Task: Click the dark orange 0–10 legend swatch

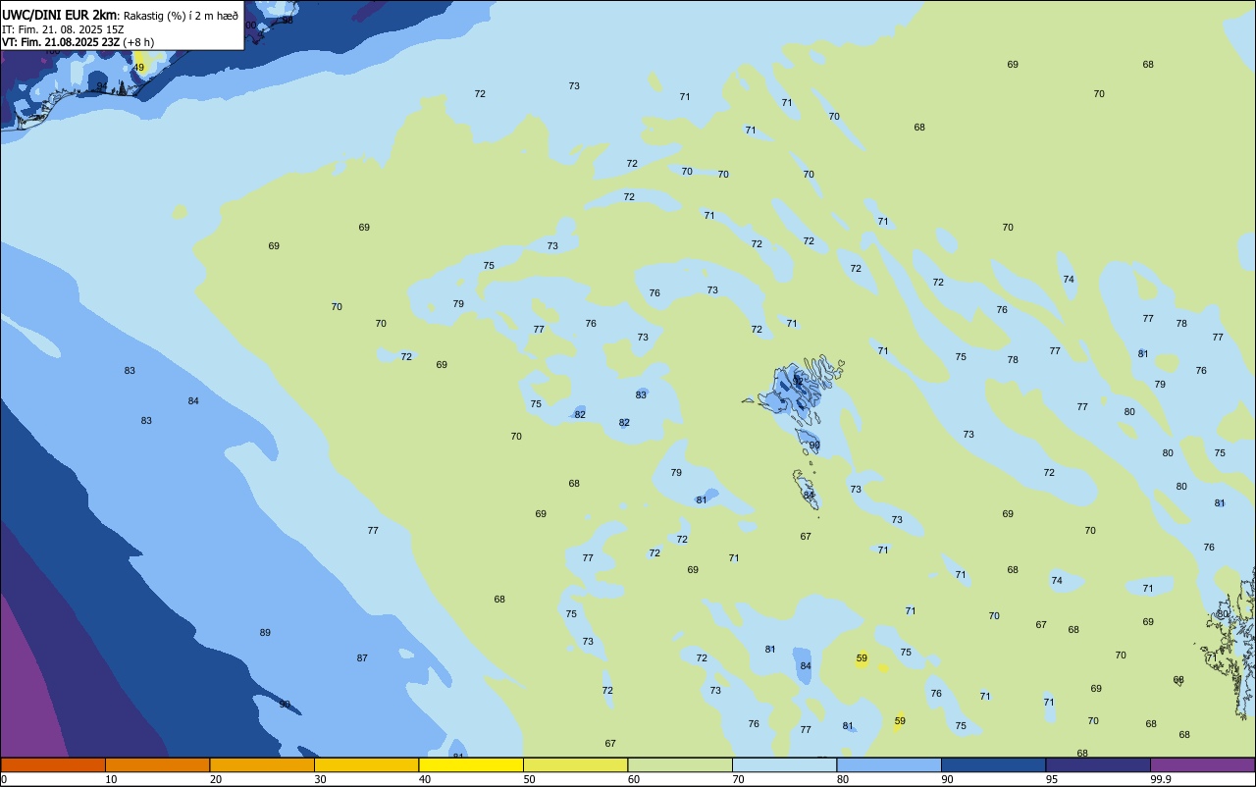Action: (53, 764)
